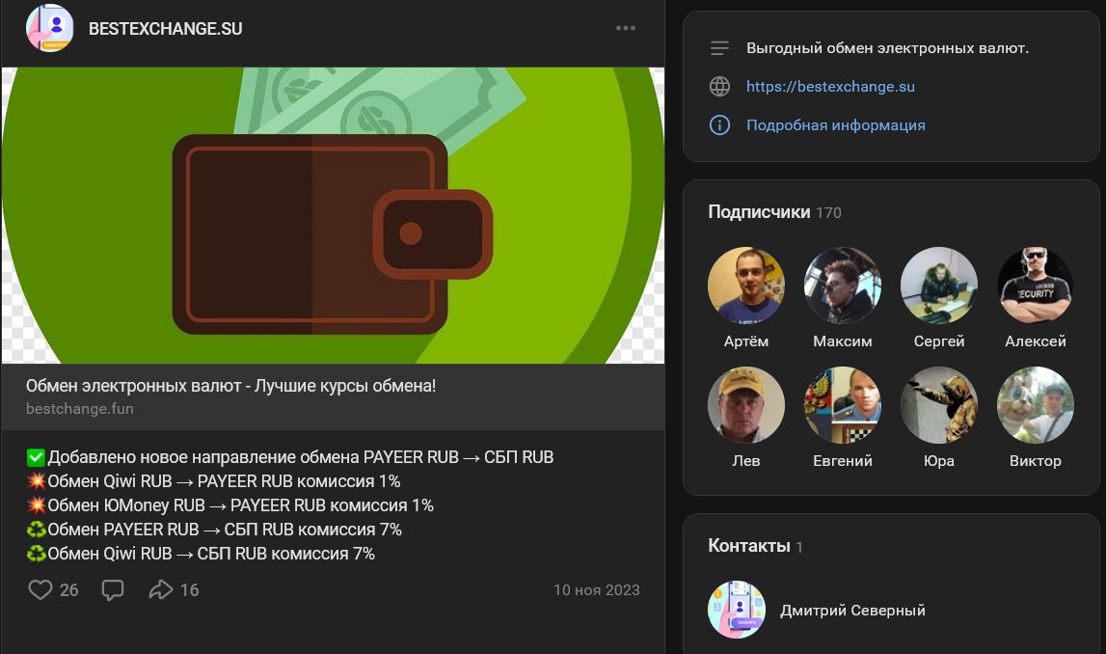Screen dimensions: 1106x654
Task: Click the name Сергей under the avatar
Action: [939, 341]
